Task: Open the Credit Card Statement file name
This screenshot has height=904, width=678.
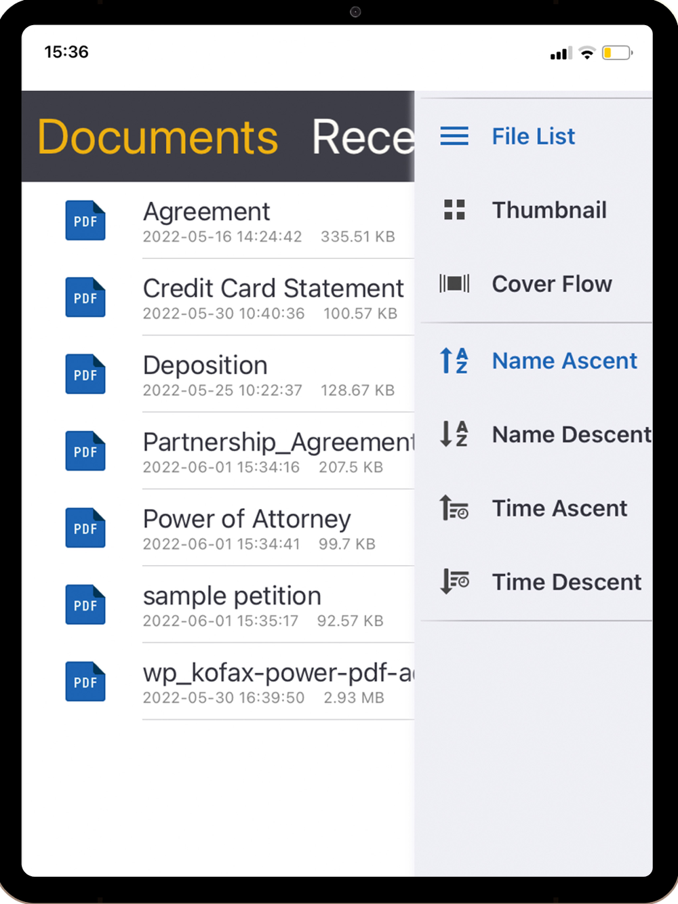Action: (273, 289)
